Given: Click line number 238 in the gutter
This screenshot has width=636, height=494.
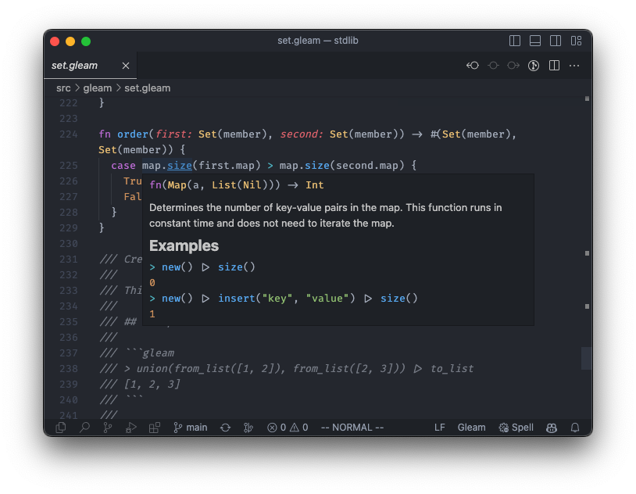Looking at the screenshot, I should point(68,369).
